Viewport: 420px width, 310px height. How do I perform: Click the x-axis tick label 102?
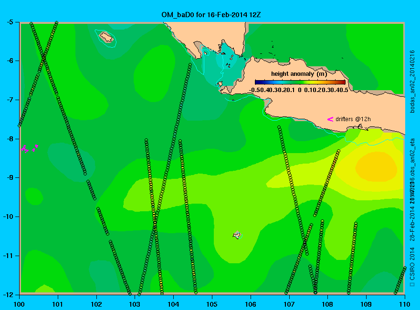tap(96, 304)
